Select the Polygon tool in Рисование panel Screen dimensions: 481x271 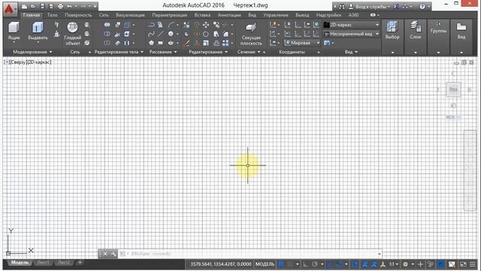tap(151, 43)
